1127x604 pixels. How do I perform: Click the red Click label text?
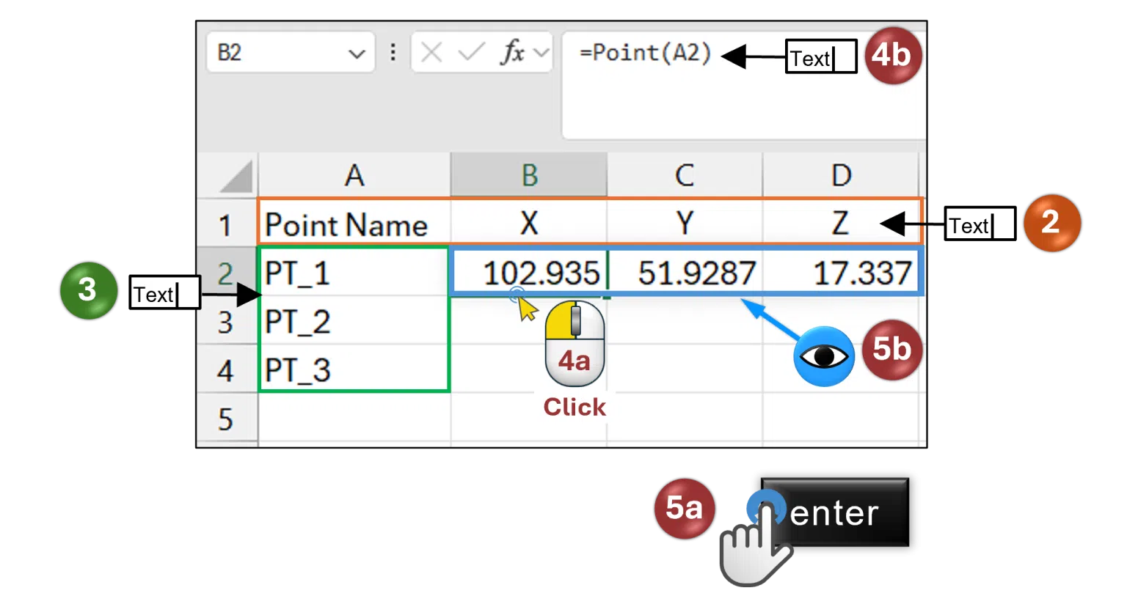pyautogui.click(x=575, y=407)
